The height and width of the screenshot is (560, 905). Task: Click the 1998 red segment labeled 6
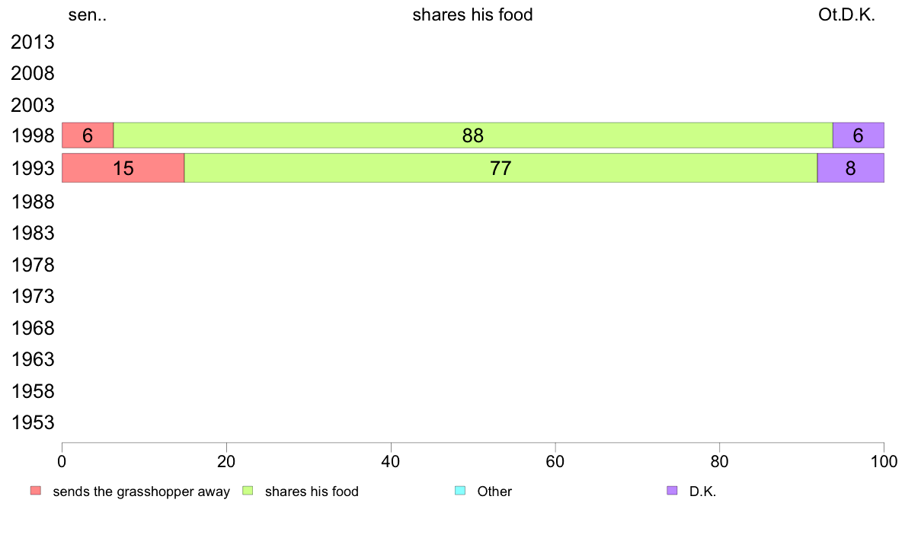[88, 135]
